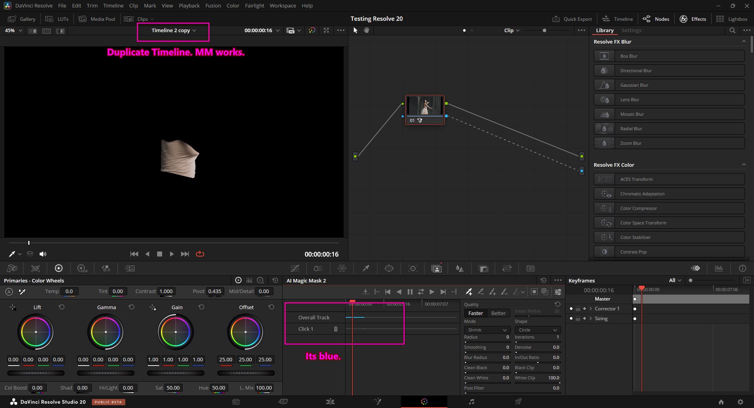Open the Curves palette
The height and width of the screenshot is (408, 754).
pos(295,268)
